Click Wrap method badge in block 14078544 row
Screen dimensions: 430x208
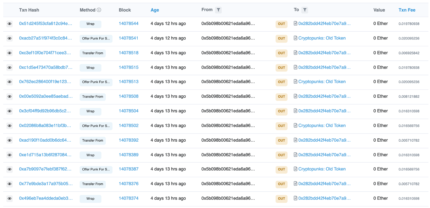coord(90,24)
